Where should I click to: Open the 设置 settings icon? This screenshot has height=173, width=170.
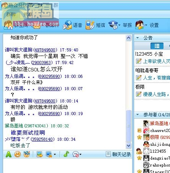(x=139, y=25)
